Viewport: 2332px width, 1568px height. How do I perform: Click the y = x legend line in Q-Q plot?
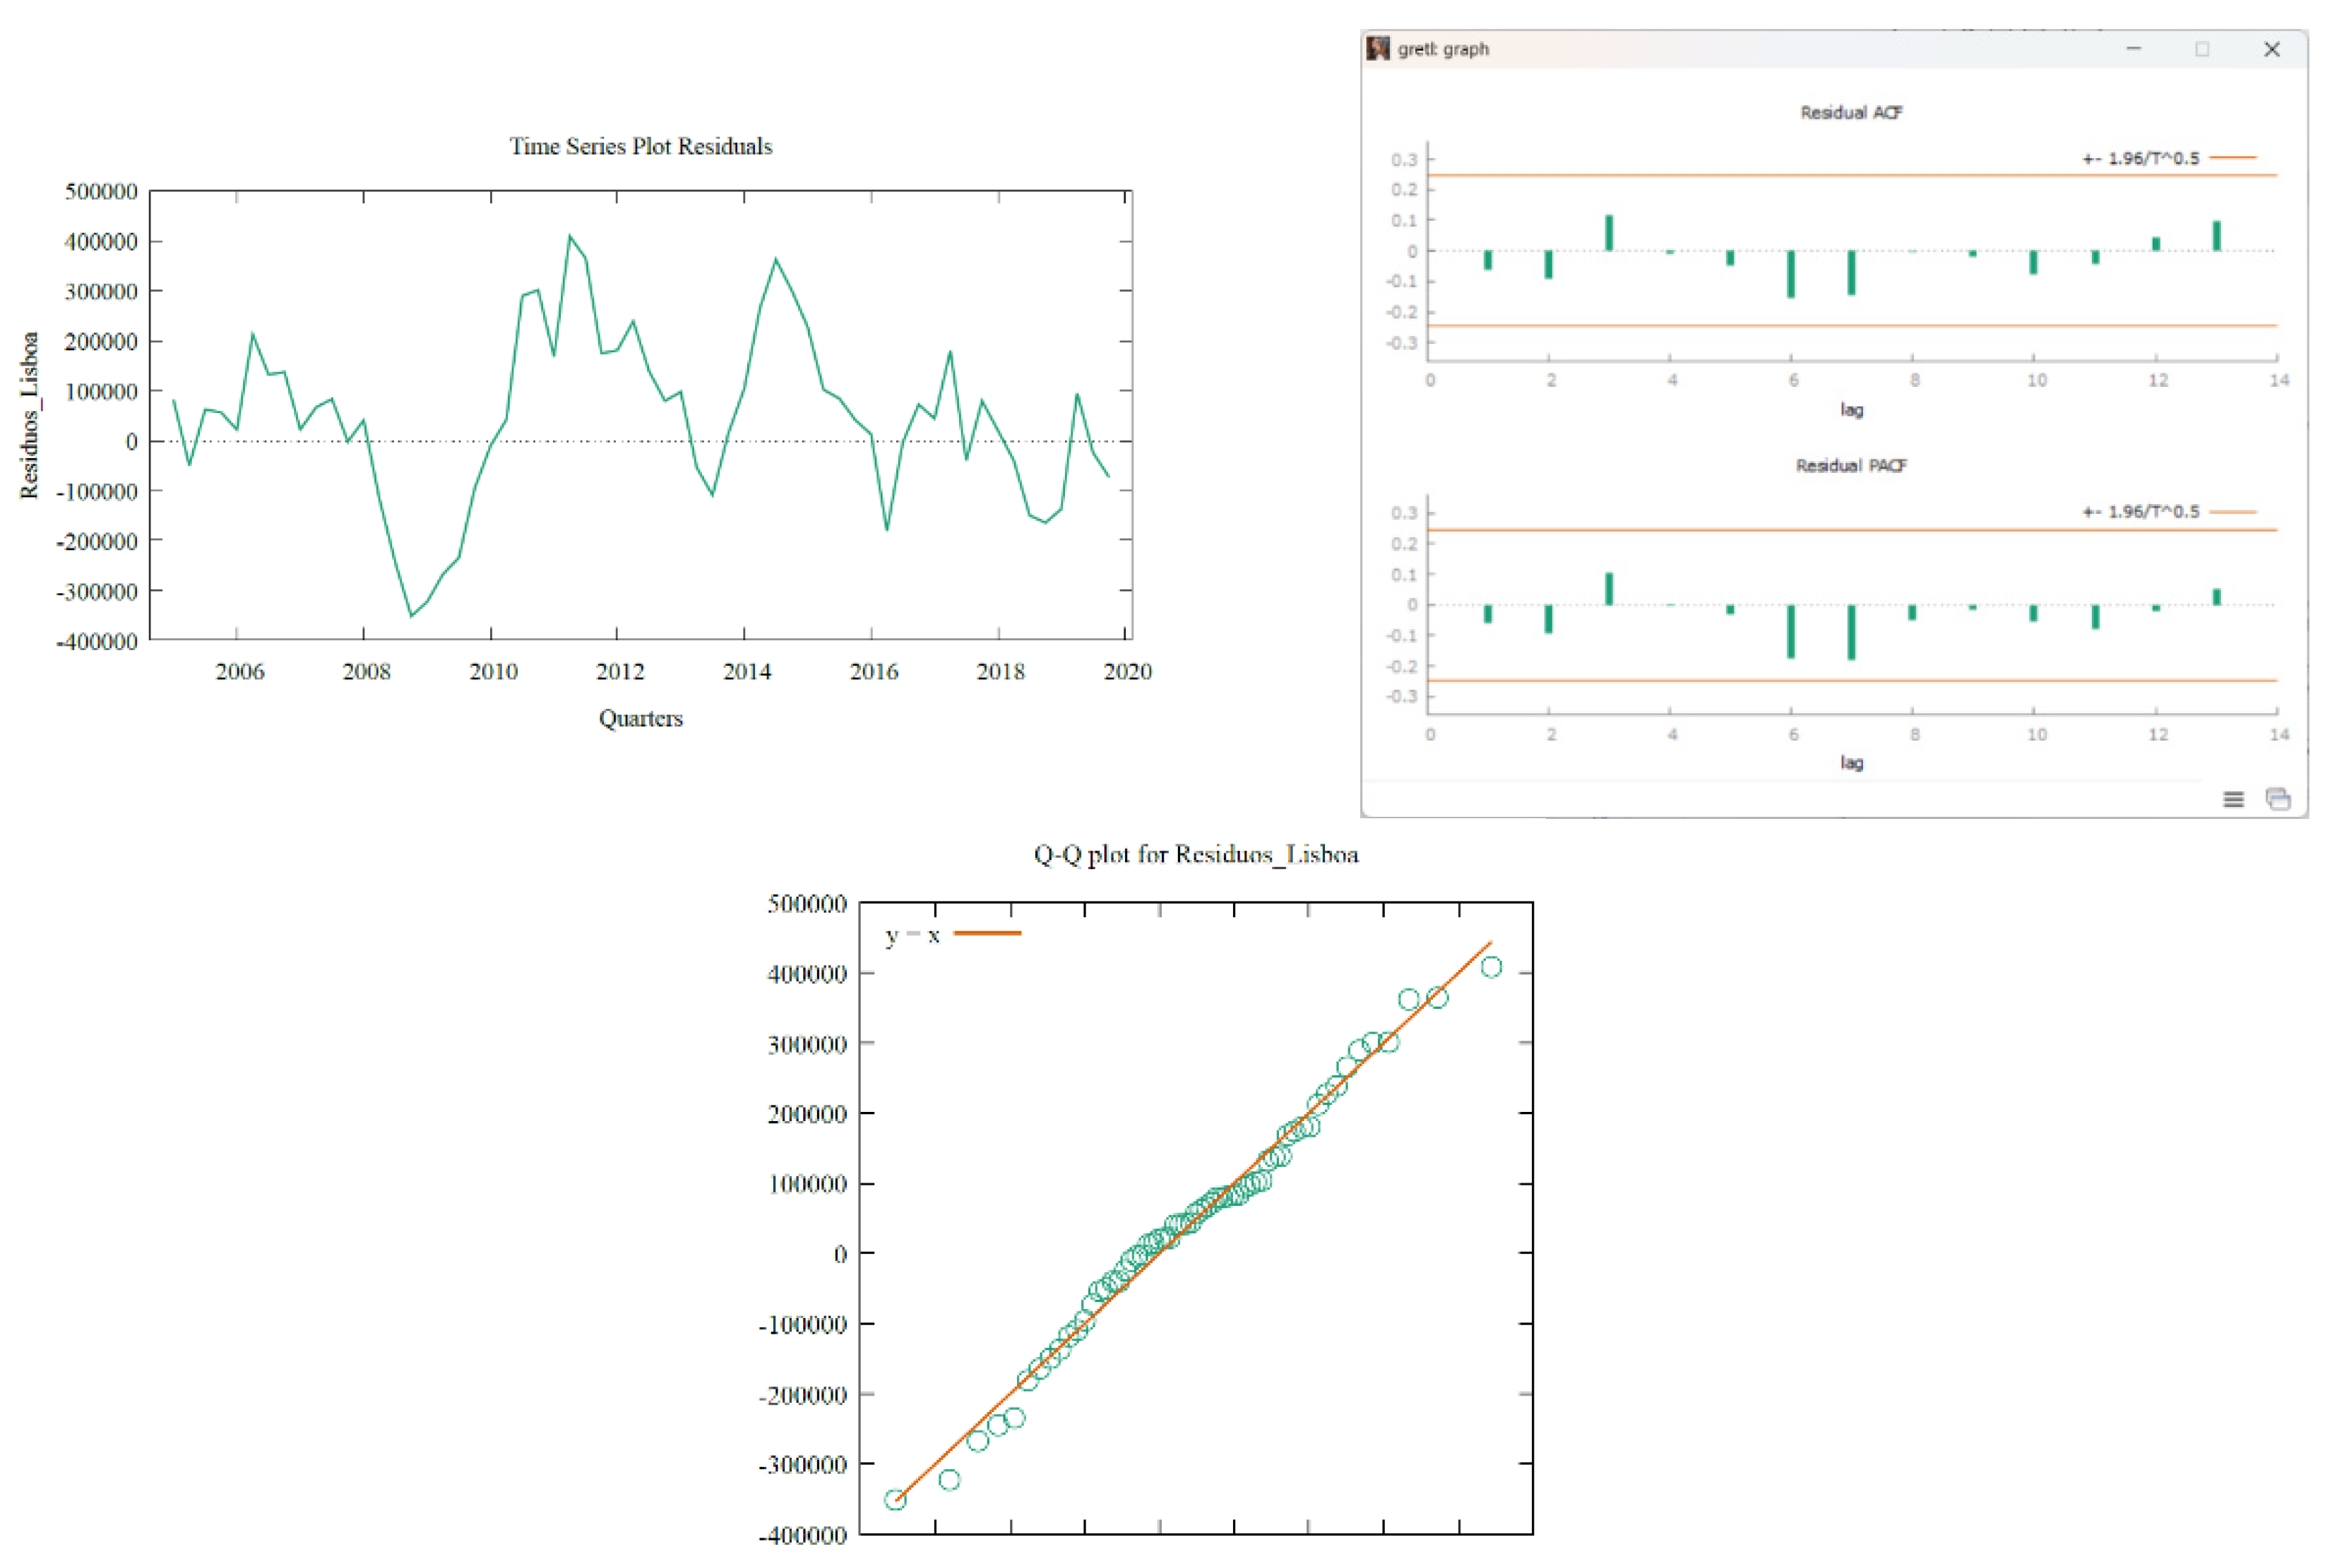click(x=987, y=933)
